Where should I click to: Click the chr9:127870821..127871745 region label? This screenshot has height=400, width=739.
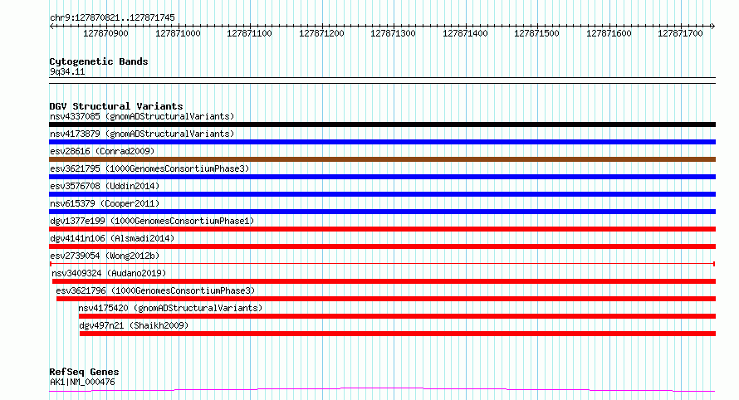[112, 17]
